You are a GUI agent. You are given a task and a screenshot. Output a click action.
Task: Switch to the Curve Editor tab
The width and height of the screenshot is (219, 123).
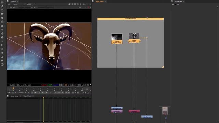[14, 96]
